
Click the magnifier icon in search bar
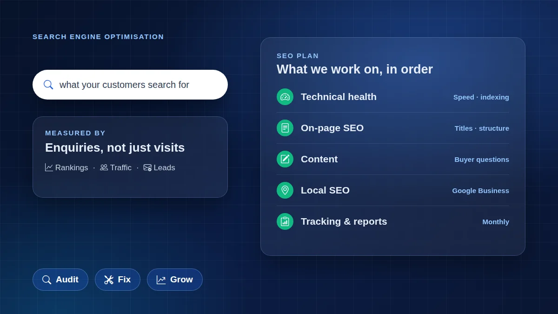point(48,85)
